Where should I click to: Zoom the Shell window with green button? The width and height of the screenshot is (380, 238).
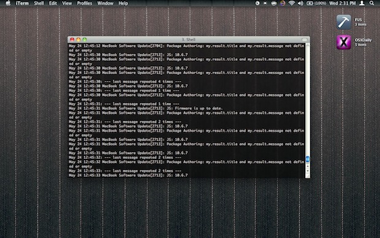pos(85,39)
